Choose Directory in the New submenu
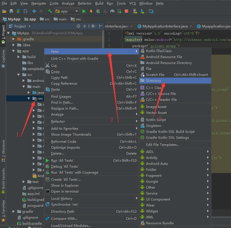The width and height of the screenshot is (231, 228). [175, 81]
